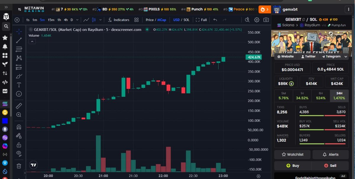Select the Solana chain icon in sidebar
355x179 pixels.
(5, 104)
